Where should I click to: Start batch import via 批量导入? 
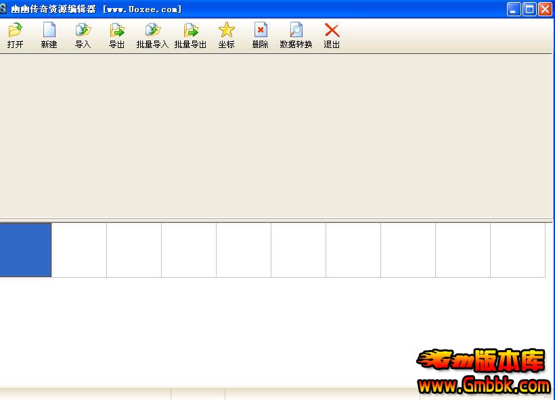pyautogui.click(x=152, y=30)
